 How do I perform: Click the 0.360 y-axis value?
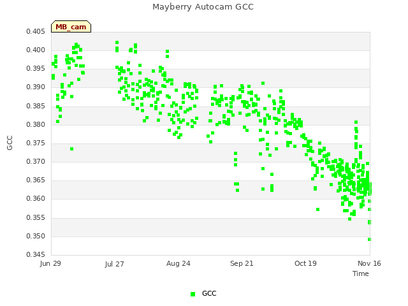36,198
